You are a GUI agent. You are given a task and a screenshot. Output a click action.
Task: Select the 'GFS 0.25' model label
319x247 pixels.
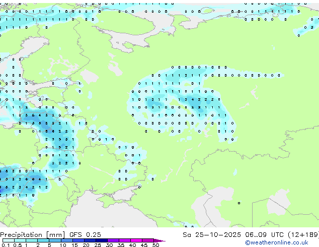tap(85, 235)
